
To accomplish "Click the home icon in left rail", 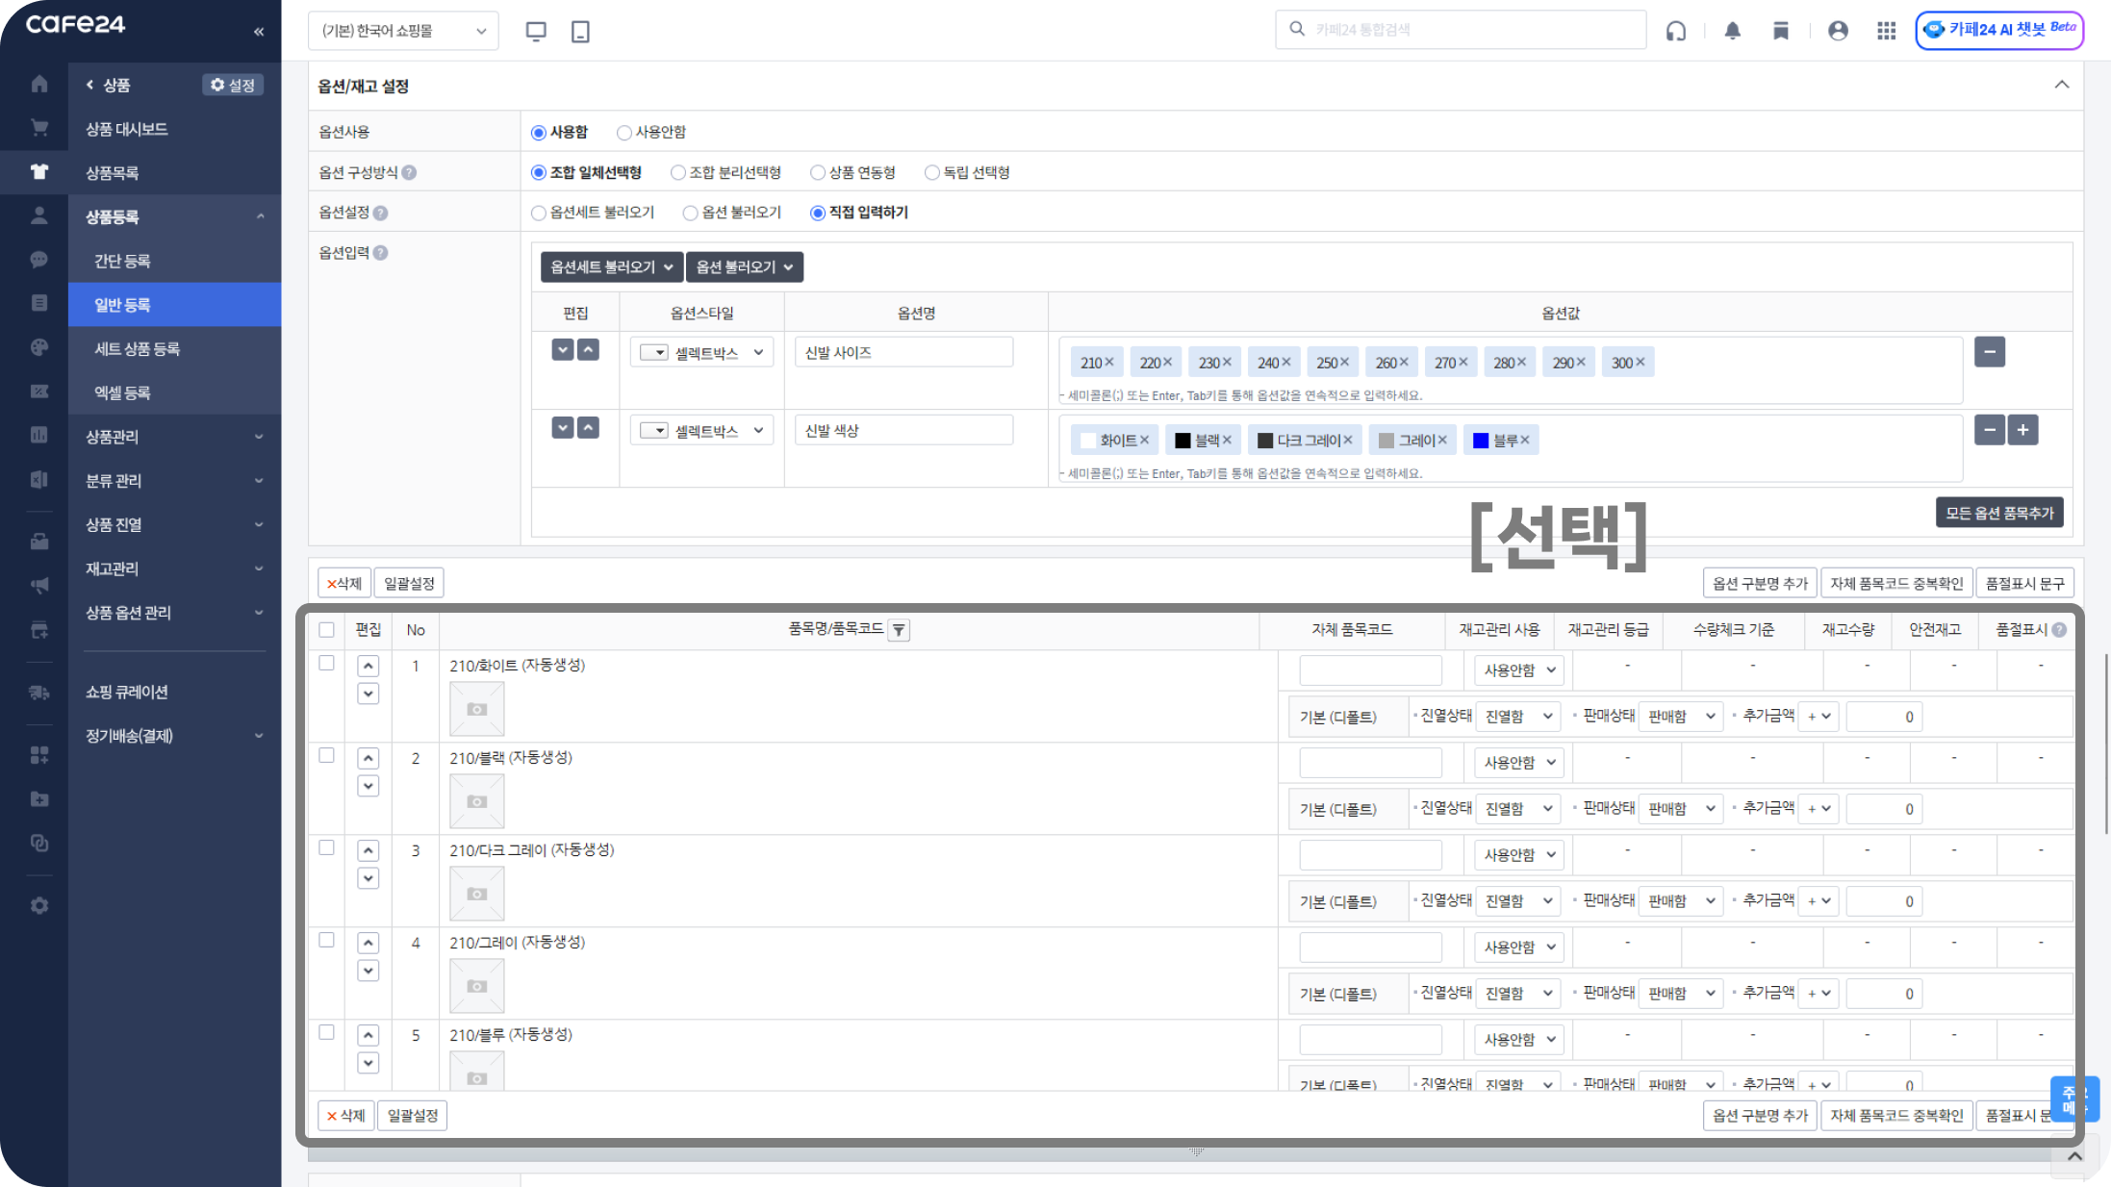I will pos(39,85).
